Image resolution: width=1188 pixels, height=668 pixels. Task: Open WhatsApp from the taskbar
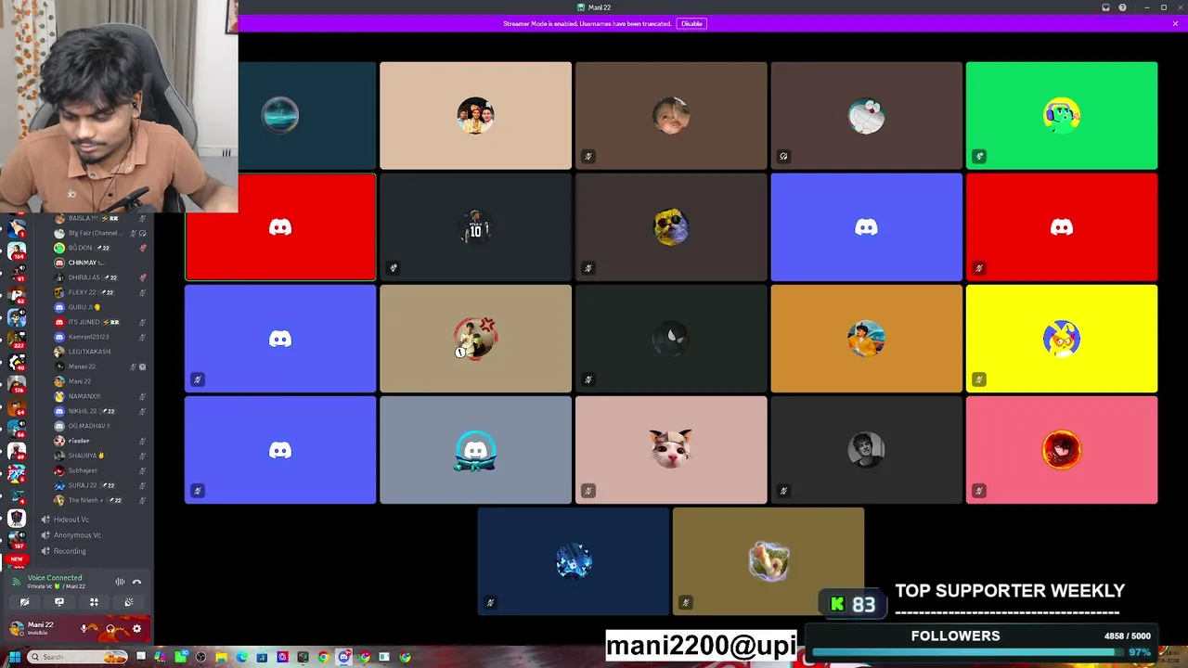tap(180, 657)
